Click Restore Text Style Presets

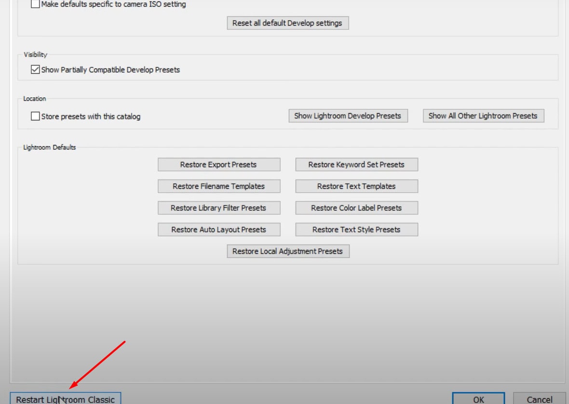(357, 230)
